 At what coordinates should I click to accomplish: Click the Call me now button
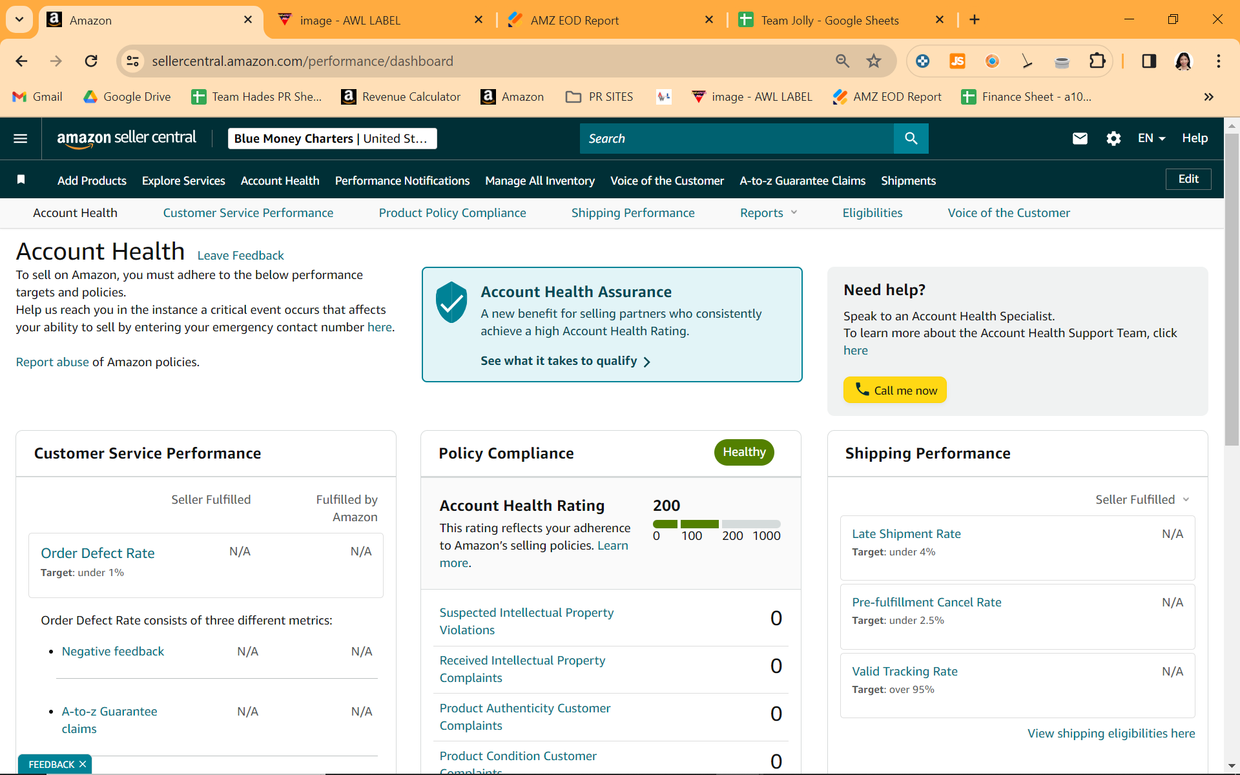[895, 390]
